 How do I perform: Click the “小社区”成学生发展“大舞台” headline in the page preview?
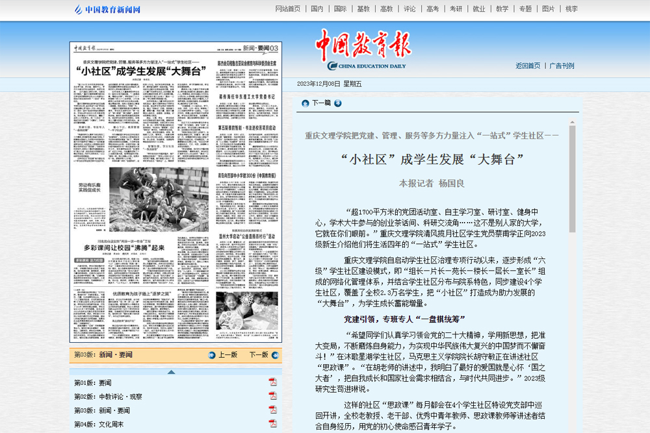[x=142, y=71]
